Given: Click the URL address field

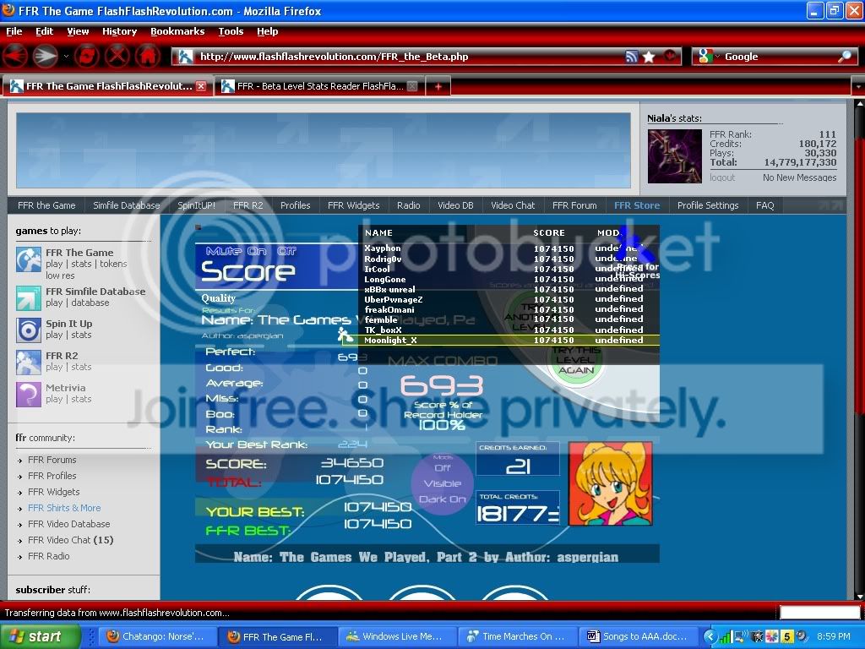Looking at the screenshot, I should pyautogui.click(x=405, y=57).
